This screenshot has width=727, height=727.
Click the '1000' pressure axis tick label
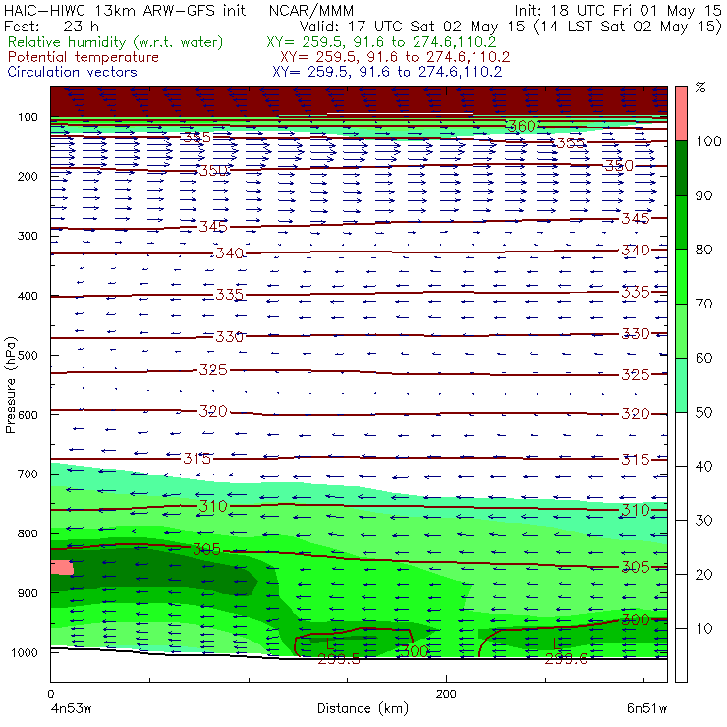[x=25, y=653]
